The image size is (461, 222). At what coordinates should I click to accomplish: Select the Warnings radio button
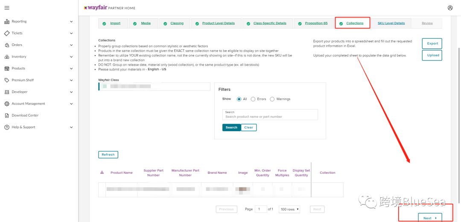pos(272,99)
